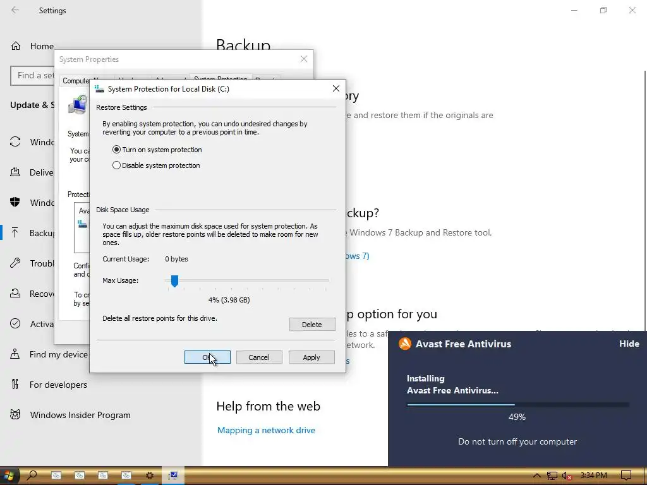Click the 3:34 PM taskbar clock
This screenshot has width=647, height=485.
[x=594, y=476]
